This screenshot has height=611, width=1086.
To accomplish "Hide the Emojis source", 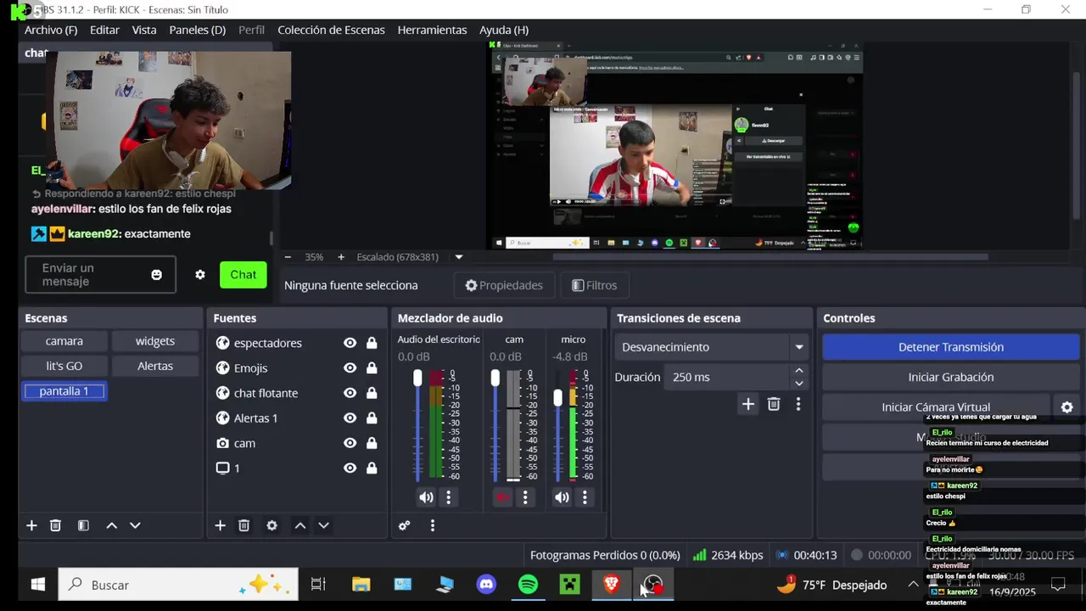I will point(350,368).
